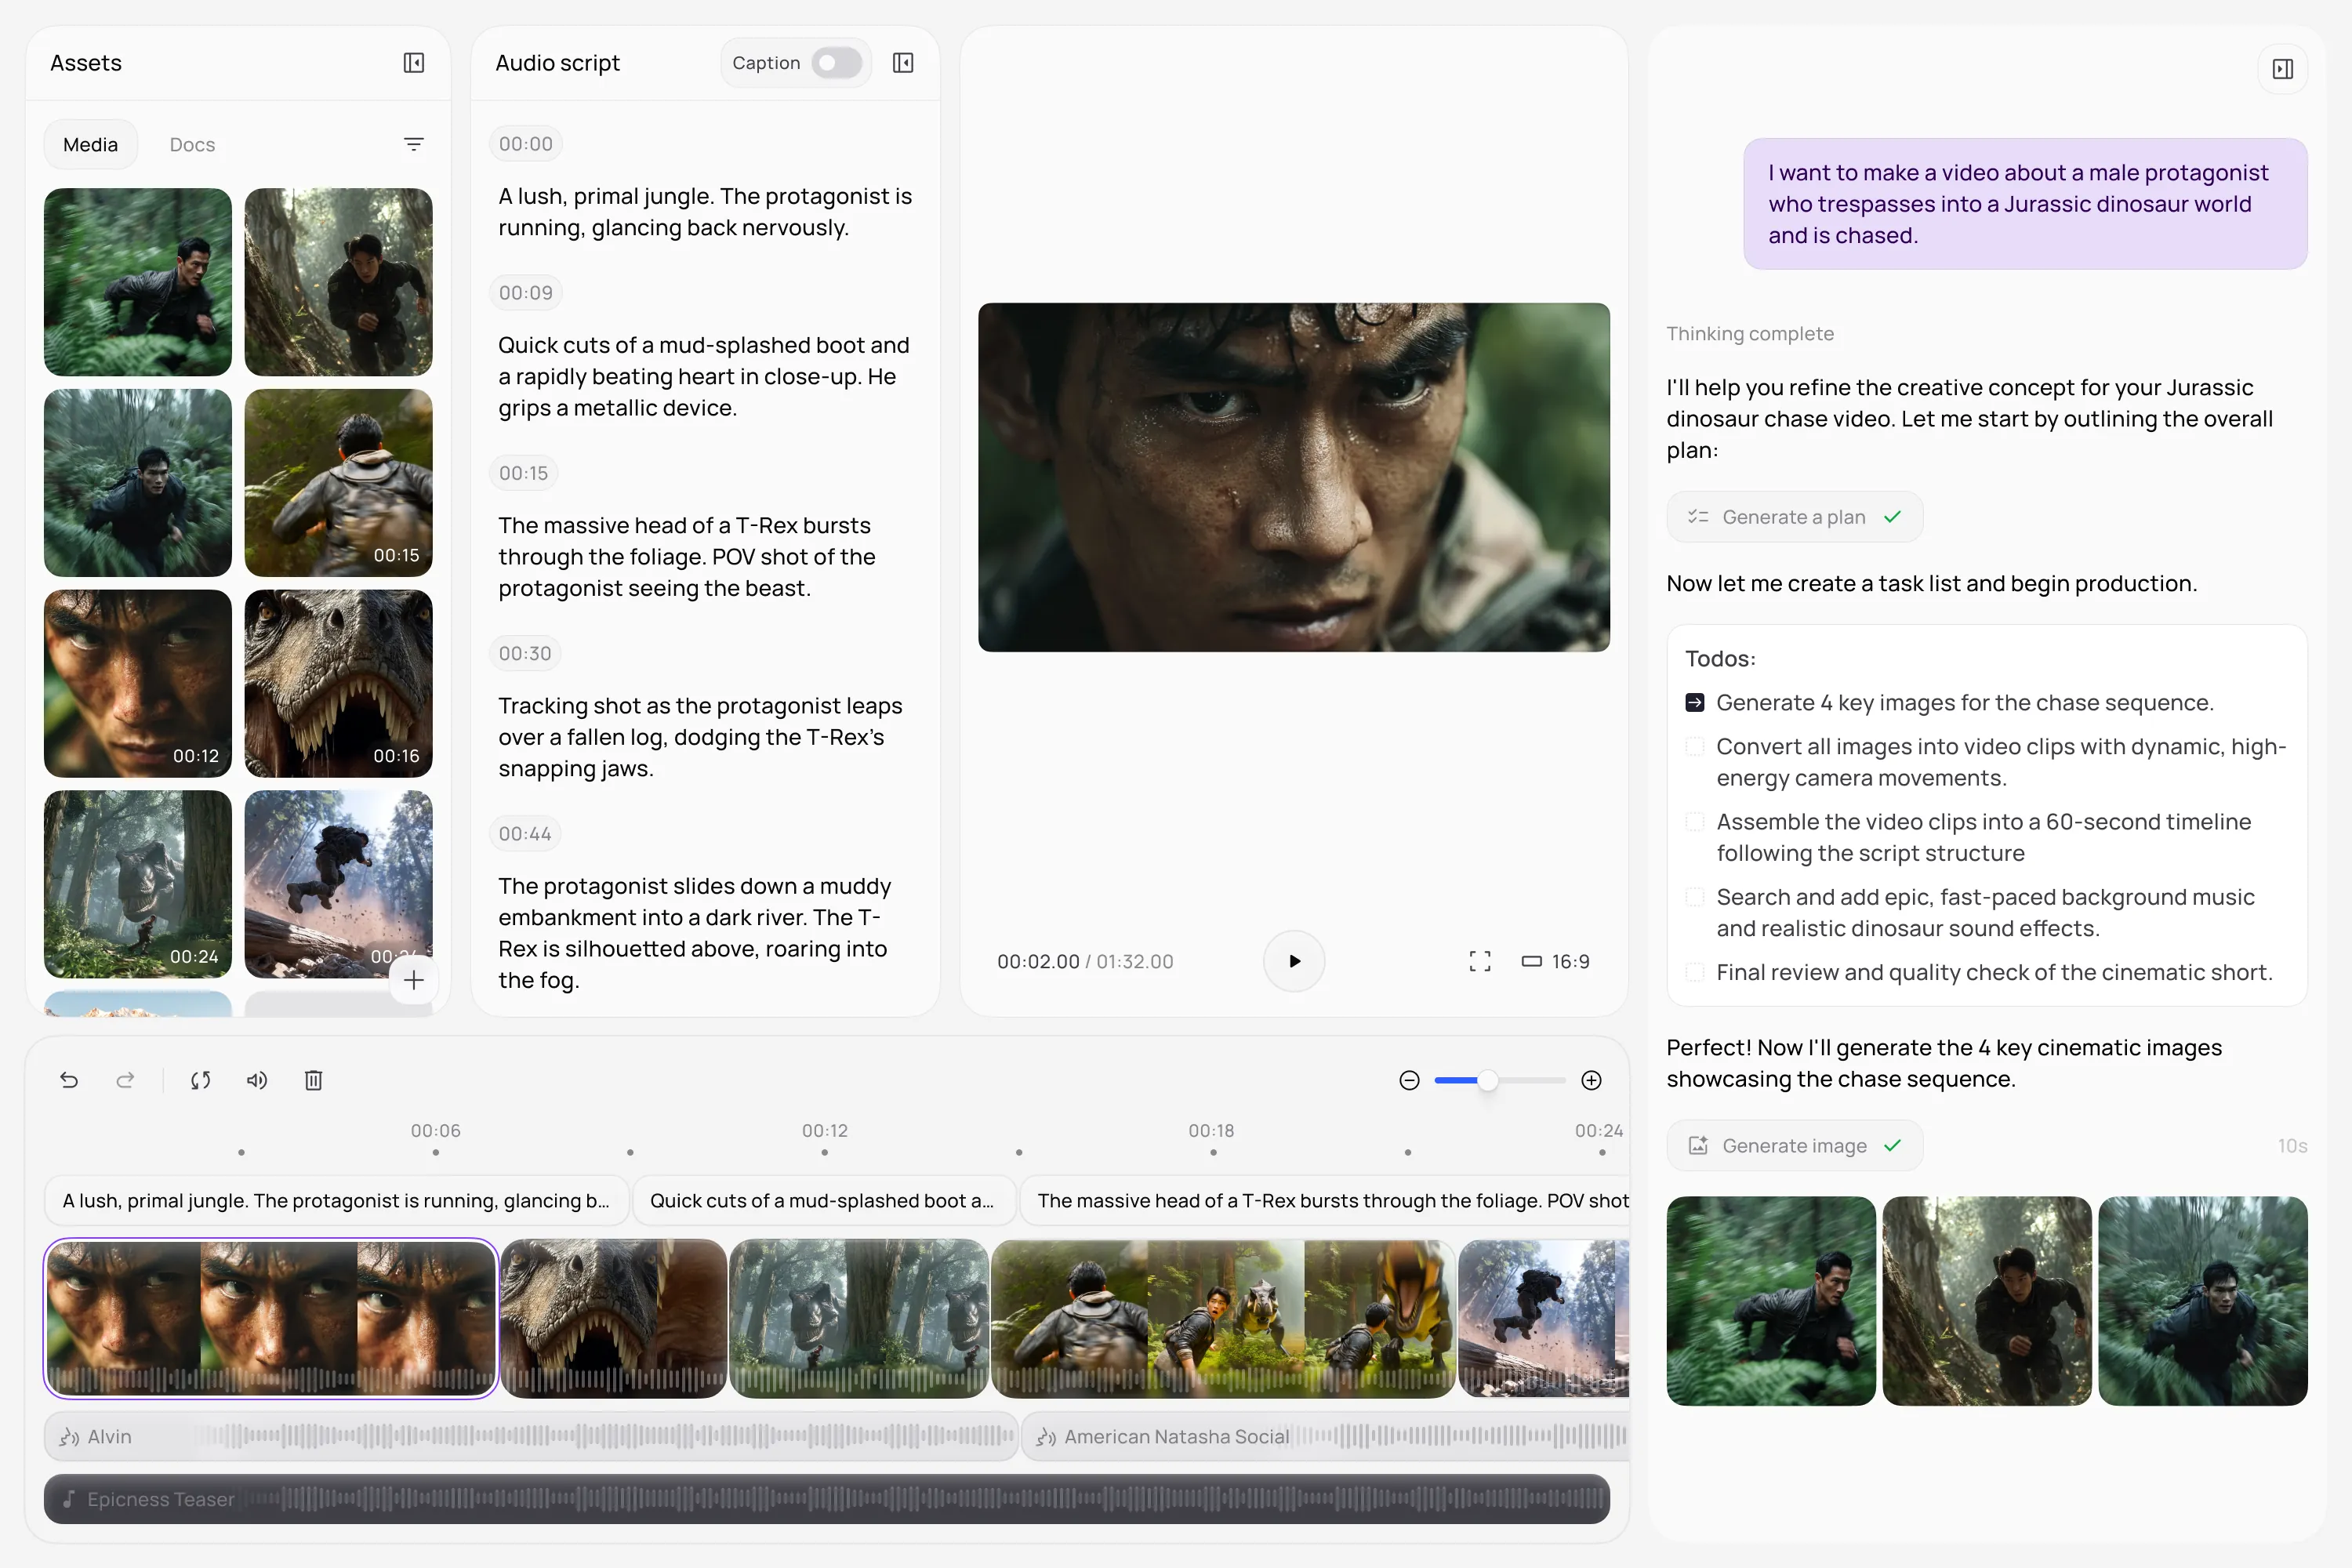Click the Generate a plan step
The height and width of the screenshot is (1568, 2352).
pos(1794,517)
